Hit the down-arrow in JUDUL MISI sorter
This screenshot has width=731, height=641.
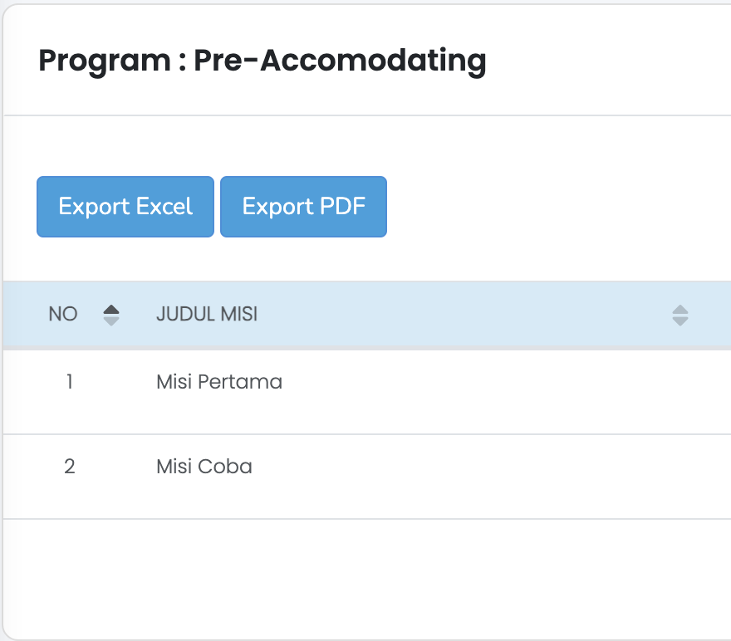tap(679, 320)
